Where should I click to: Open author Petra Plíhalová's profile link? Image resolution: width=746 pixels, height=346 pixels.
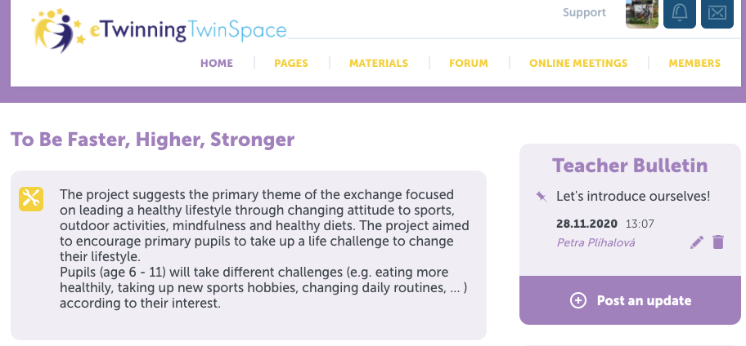tap(595, 243)
